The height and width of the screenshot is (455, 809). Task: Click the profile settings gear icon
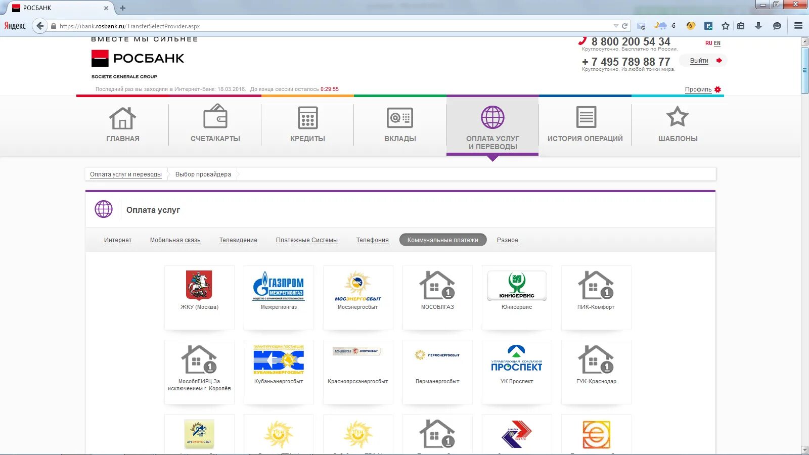[717, 89]
